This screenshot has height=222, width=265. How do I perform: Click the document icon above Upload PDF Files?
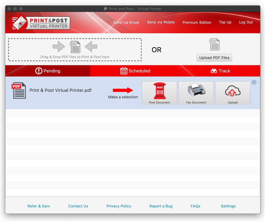[x=214, y=44]
